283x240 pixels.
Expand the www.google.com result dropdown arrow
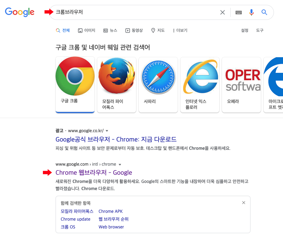pyautogui.click(x=120, y=165)
